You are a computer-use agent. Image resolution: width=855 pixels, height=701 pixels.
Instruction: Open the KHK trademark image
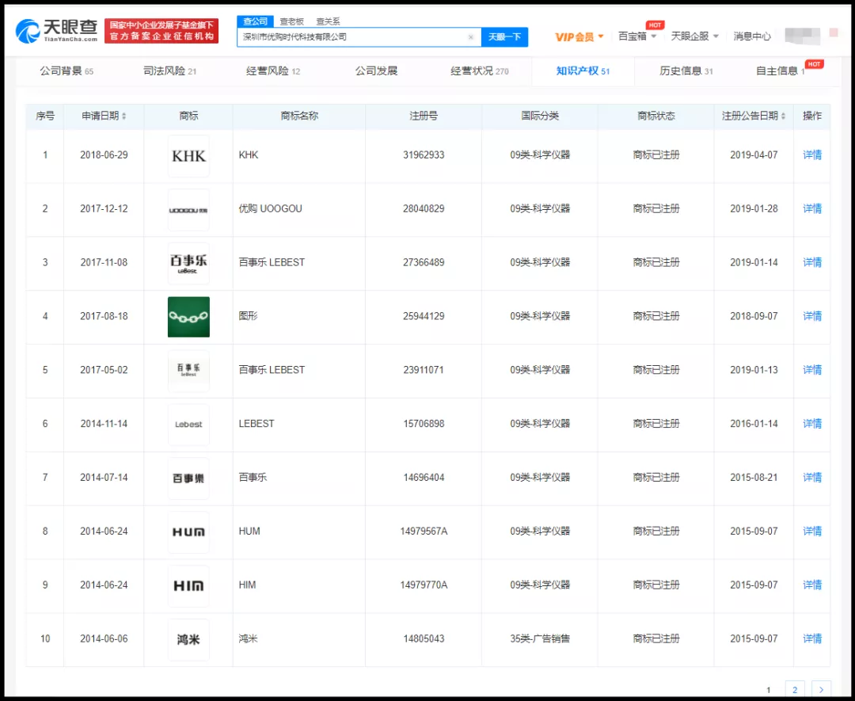pos(188,155)
